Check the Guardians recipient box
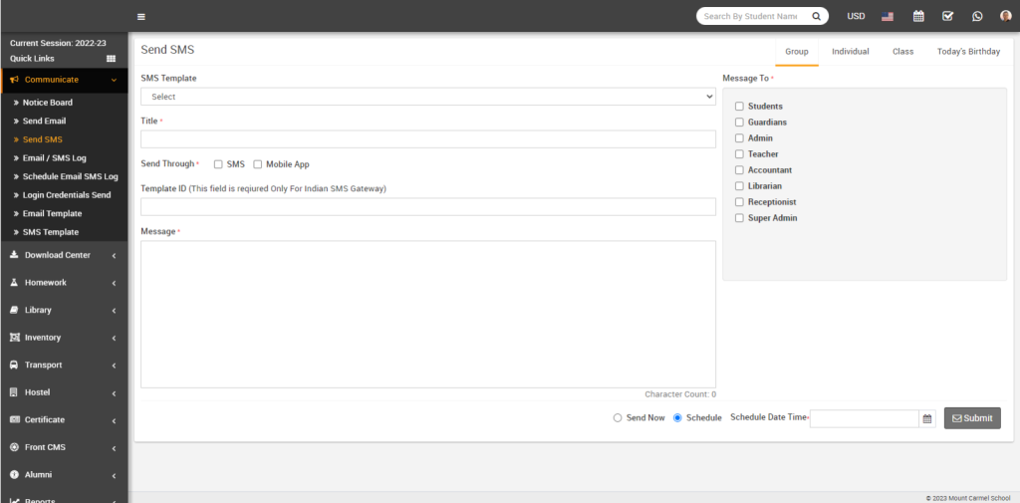 click(x=739, y=122)
